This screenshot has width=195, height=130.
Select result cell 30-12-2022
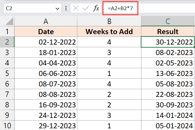tap(168, 42)
